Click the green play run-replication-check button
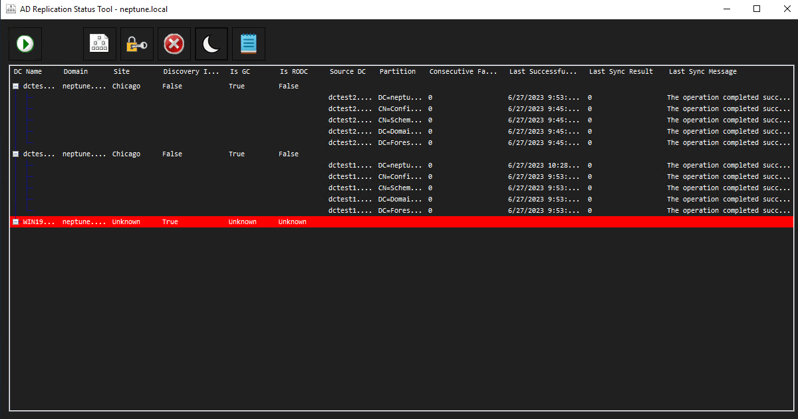The width and height of the screenshot is (798, 419). 25,44
